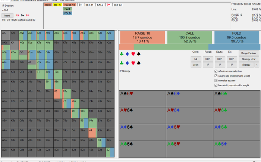Click the 'Strategy' view button
Screen dimensions: 261x162
(246, 65)
